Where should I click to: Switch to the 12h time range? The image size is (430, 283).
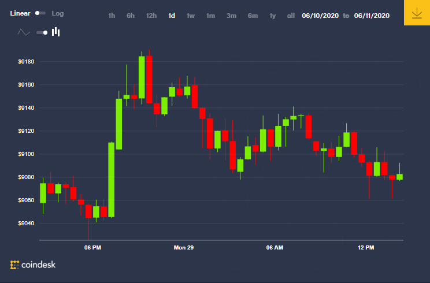coord(151,16)
